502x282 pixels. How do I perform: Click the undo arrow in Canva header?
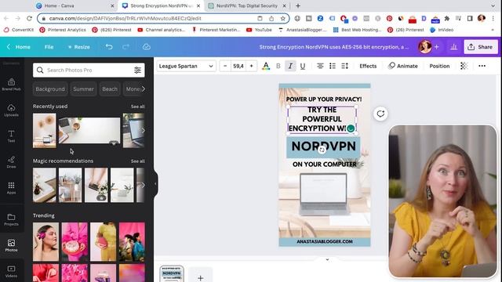[x=109, y=47]
